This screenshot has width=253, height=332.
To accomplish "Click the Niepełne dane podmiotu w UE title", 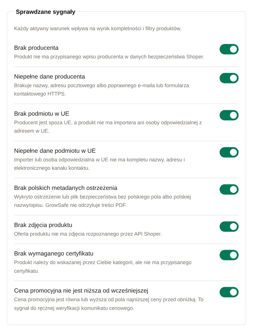I will (x=55, y=151).
